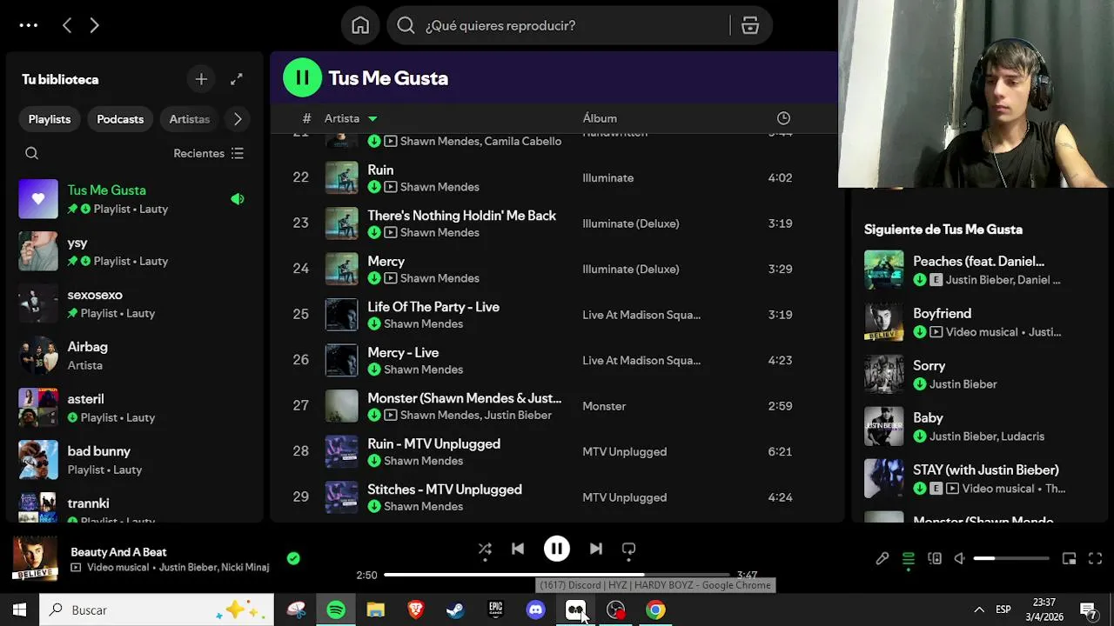Open Beauty And A Beat title in player

[118, 552]
